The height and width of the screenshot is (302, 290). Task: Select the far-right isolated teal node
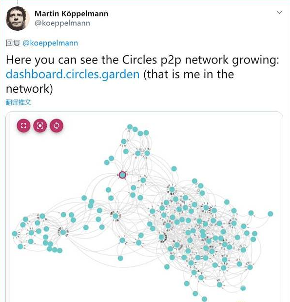pyautogui.click(x=271, y=214)
